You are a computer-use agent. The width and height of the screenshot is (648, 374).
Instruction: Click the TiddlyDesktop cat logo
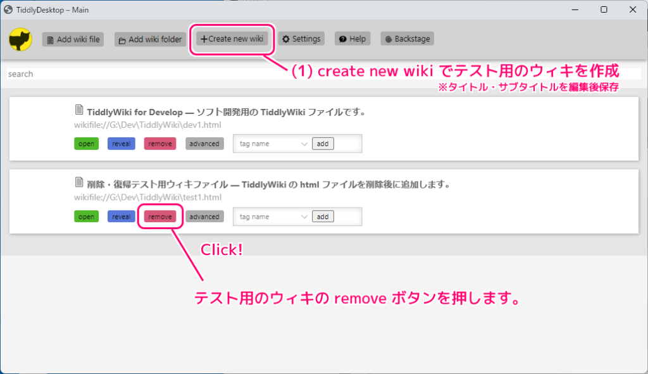click(x=20, y=39)
